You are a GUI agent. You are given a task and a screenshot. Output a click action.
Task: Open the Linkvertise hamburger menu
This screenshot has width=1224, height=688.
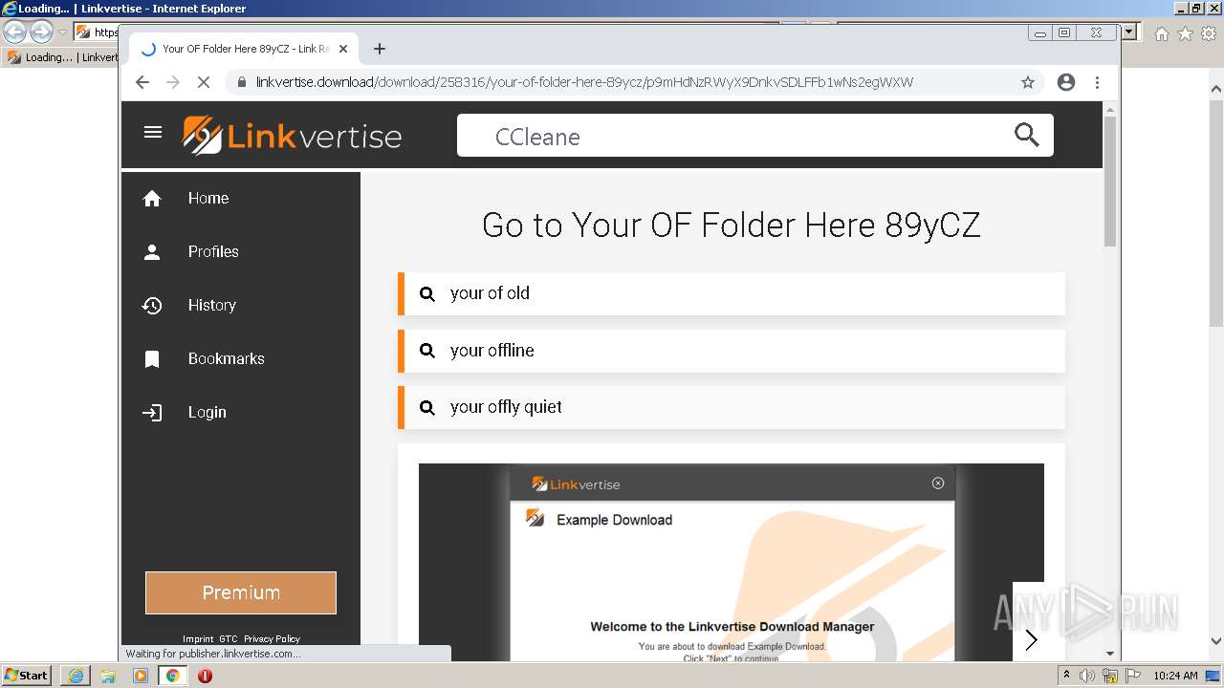tap(153, 132)
